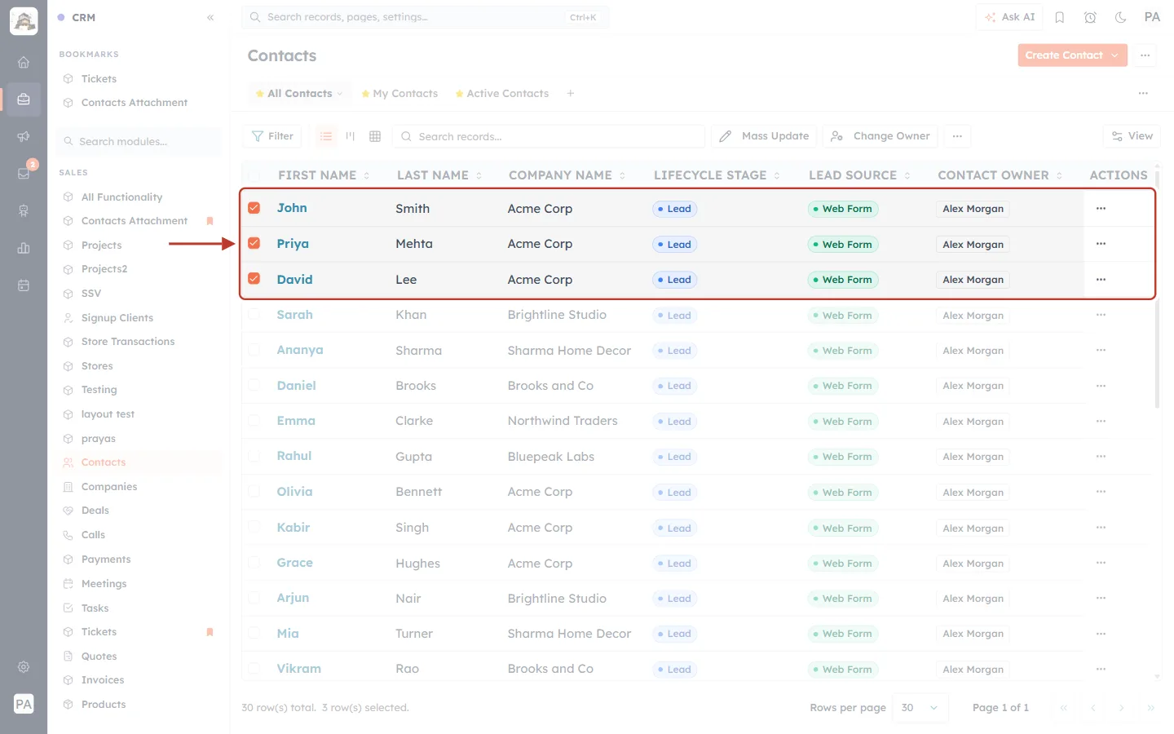Open the home icon in left rail
The height and width of the screenshot is (734, 1174).
[24, 62]
